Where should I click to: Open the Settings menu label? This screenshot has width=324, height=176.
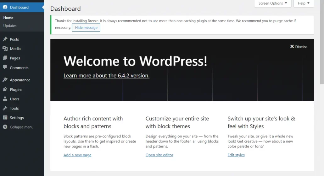tap(17, 118)
